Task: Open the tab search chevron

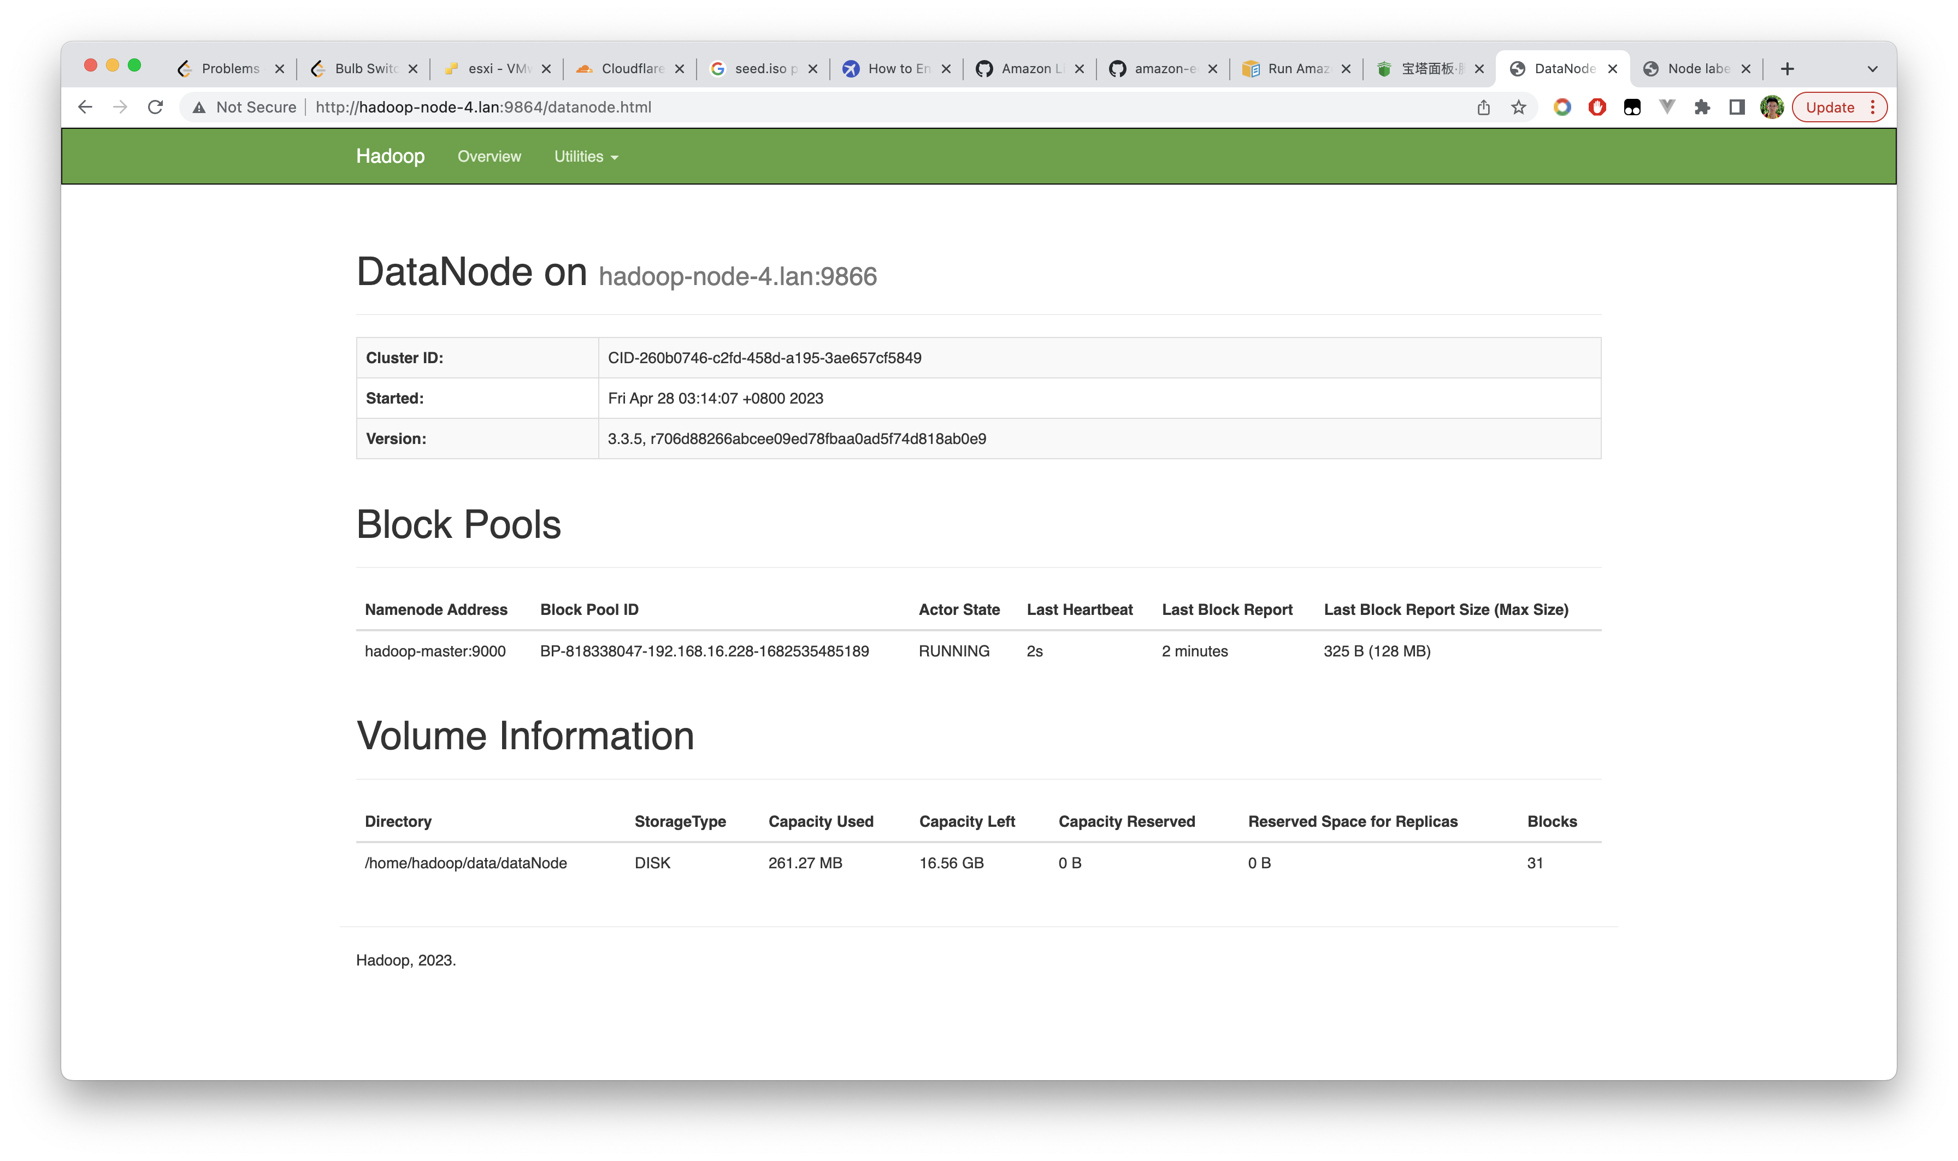Action: click(1872, 69)
